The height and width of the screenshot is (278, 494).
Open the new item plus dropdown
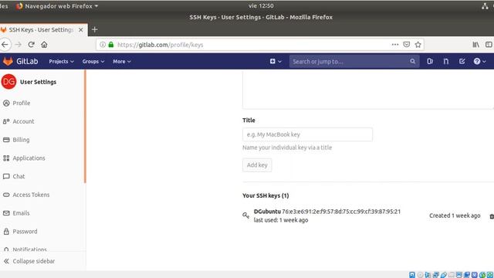click(276, 61)
